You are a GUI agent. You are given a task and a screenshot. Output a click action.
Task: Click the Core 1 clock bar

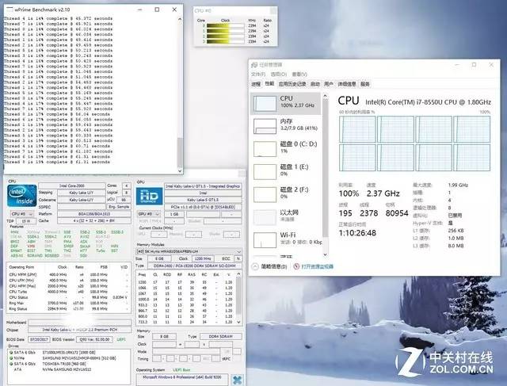pyautogui.click(x=225, y=31)
